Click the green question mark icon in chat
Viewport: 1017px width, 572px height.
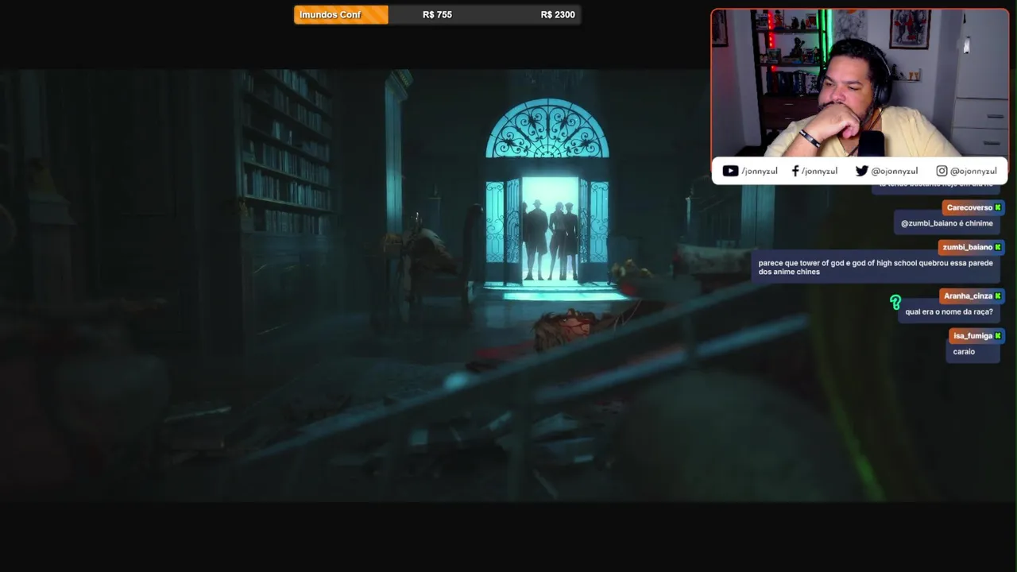pos(895,302)
